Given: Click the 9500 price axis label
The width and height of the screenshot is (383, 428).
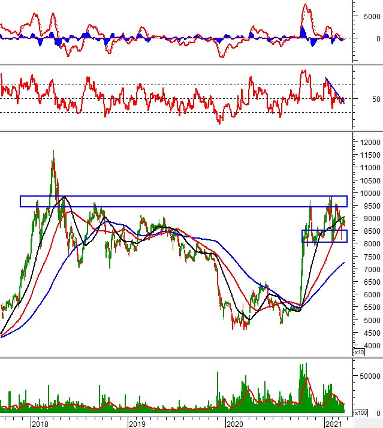Looking at the screenshot, I should tap(372, 206).
